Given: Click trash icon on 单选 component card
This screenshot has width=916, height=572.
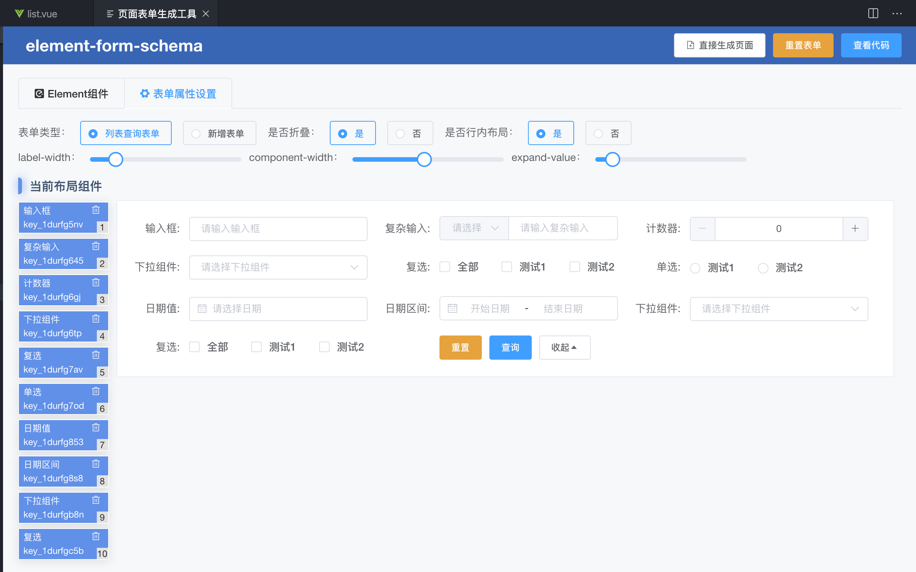Looking at the screenshot, I should point(96,391).
